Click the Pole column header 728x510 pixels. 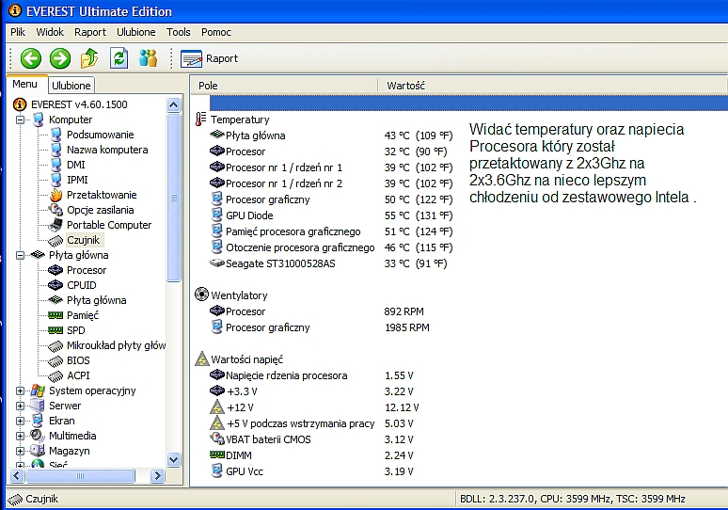click(x=208, y=86)
